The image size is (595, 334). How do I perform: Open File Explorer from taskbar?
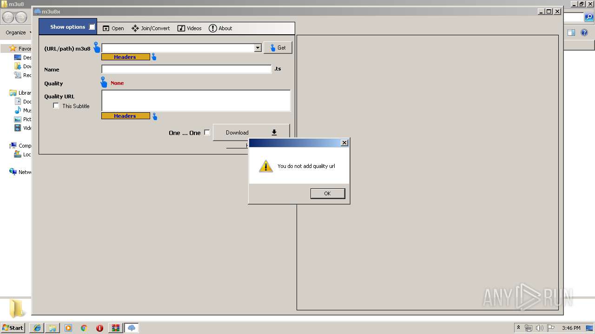point(53,328)
